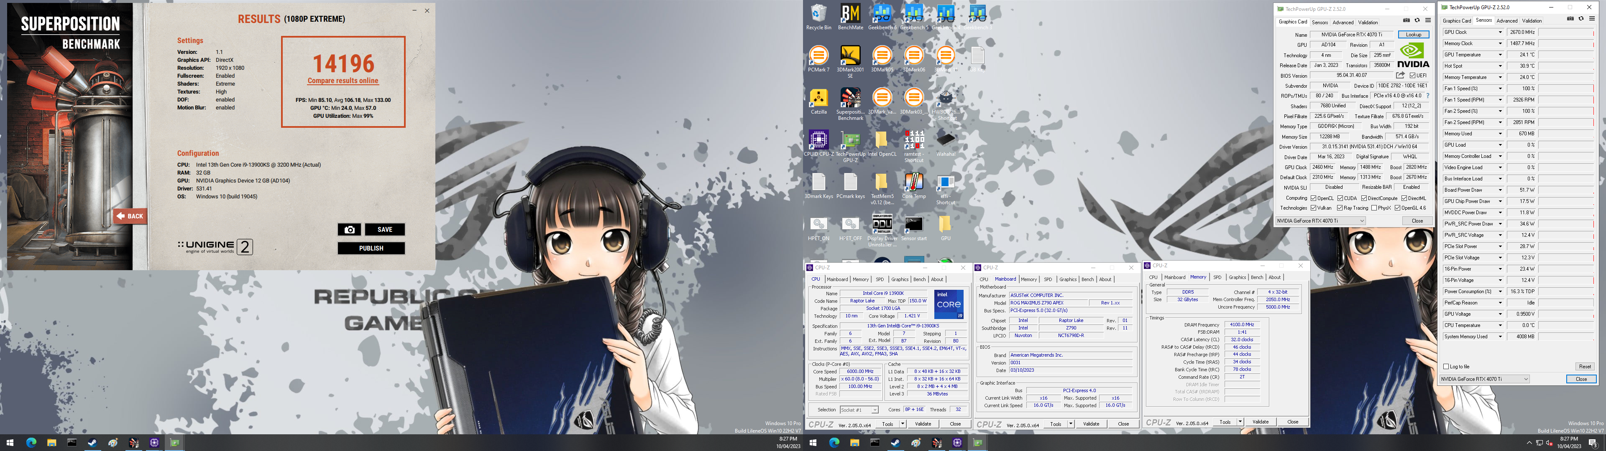
Task: Open the Socket #1 selection dropdown in CPU-Z
Action: coord(859,410)
